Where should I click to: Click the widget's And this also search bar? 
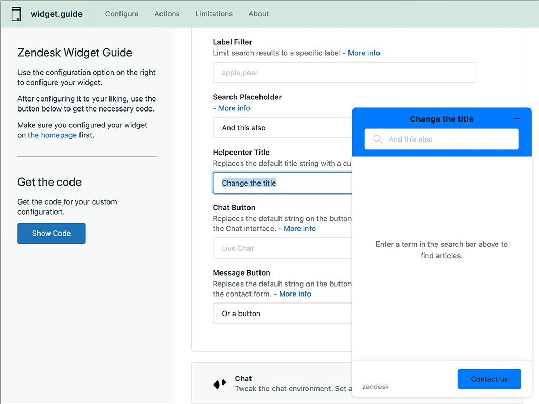pos(447,139)
